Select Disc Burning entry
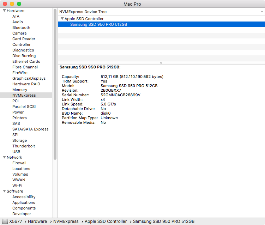The image size is (265, 225). (24, 56)
